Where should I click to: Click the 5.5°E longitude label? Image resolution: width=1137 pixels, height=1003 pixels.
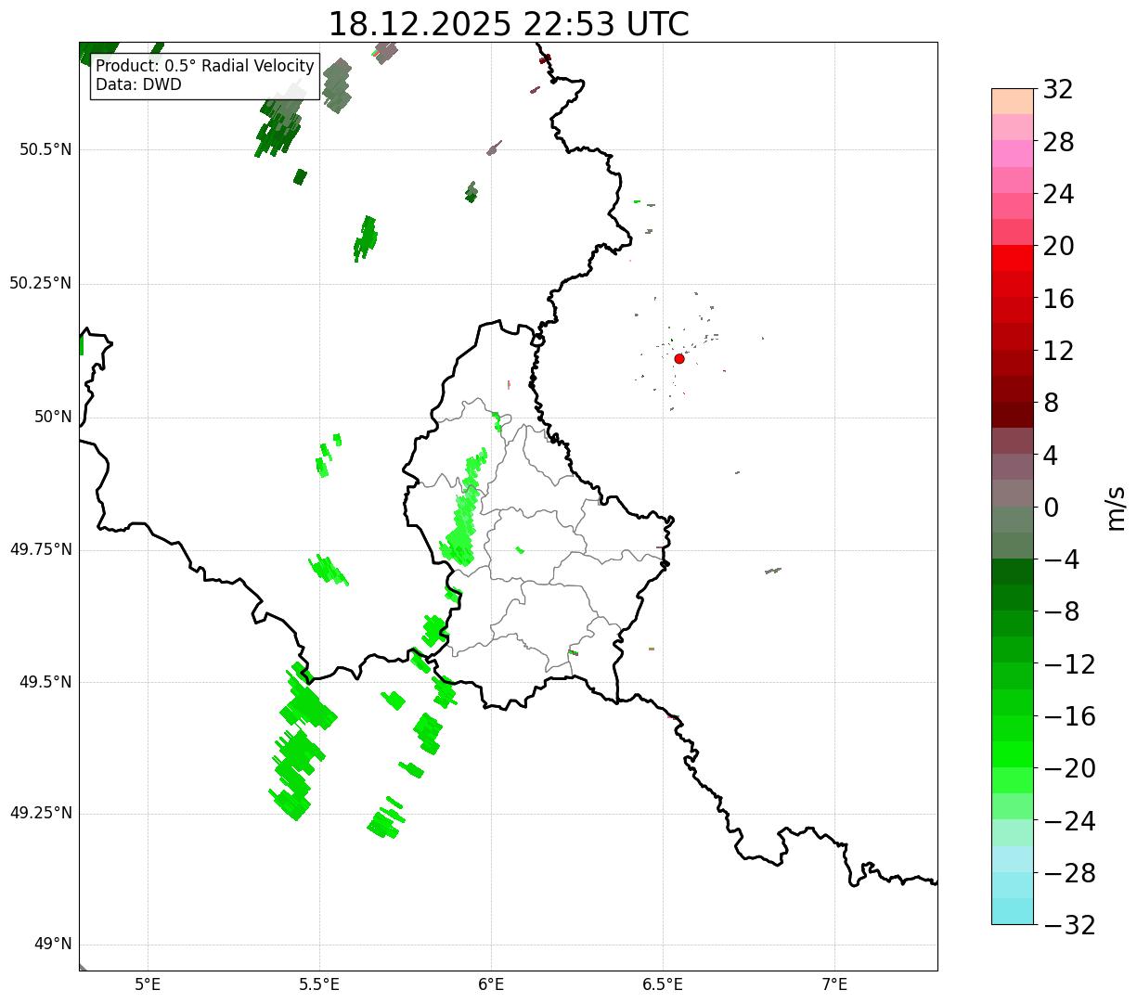[x=319, y=984]
